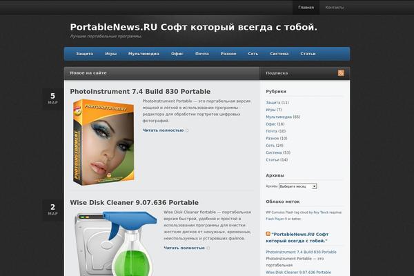Open the PhotoInstrument 7.4 Build 830 Portable post title

(140, 91)
